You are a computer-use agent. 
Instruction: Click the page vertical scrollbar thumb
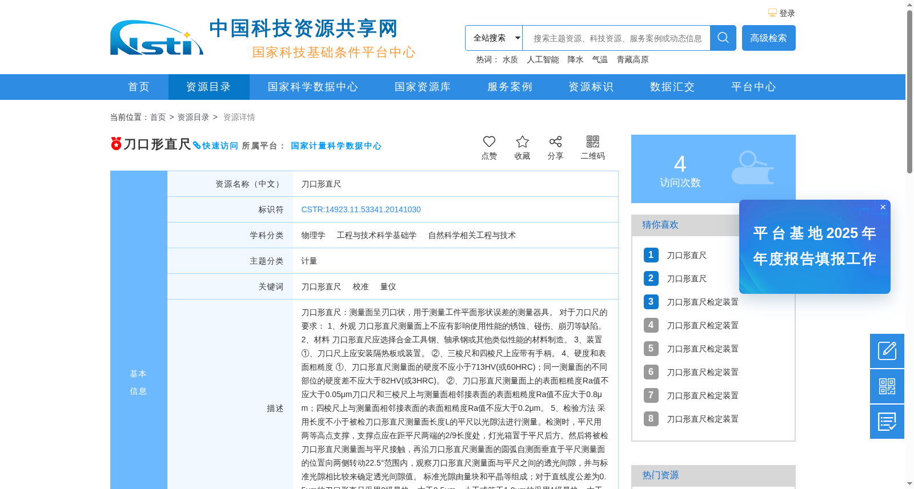point(909,91)
